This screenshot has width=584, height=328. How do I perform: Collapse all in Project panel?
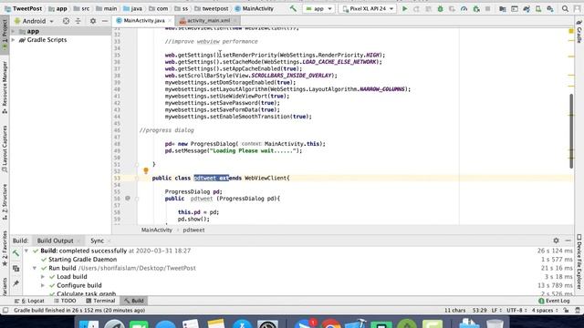tap(78, 21)
